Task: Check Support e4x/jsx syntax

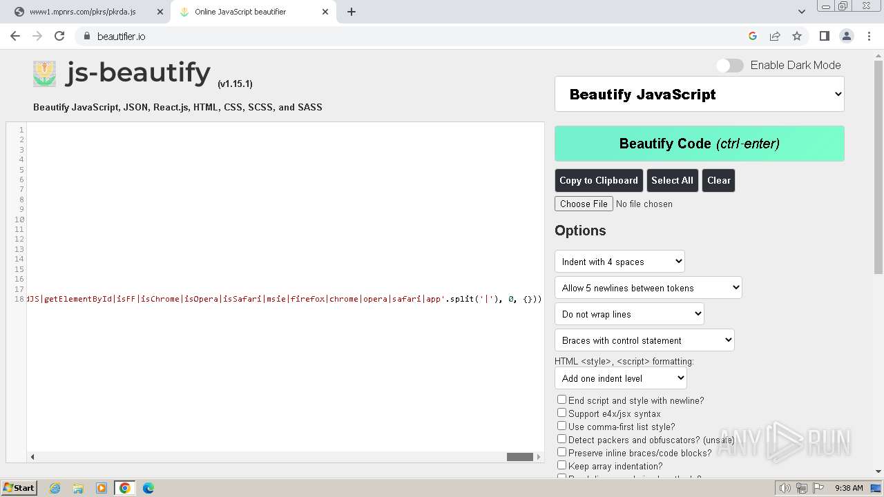Action: (x=561, y=413)
